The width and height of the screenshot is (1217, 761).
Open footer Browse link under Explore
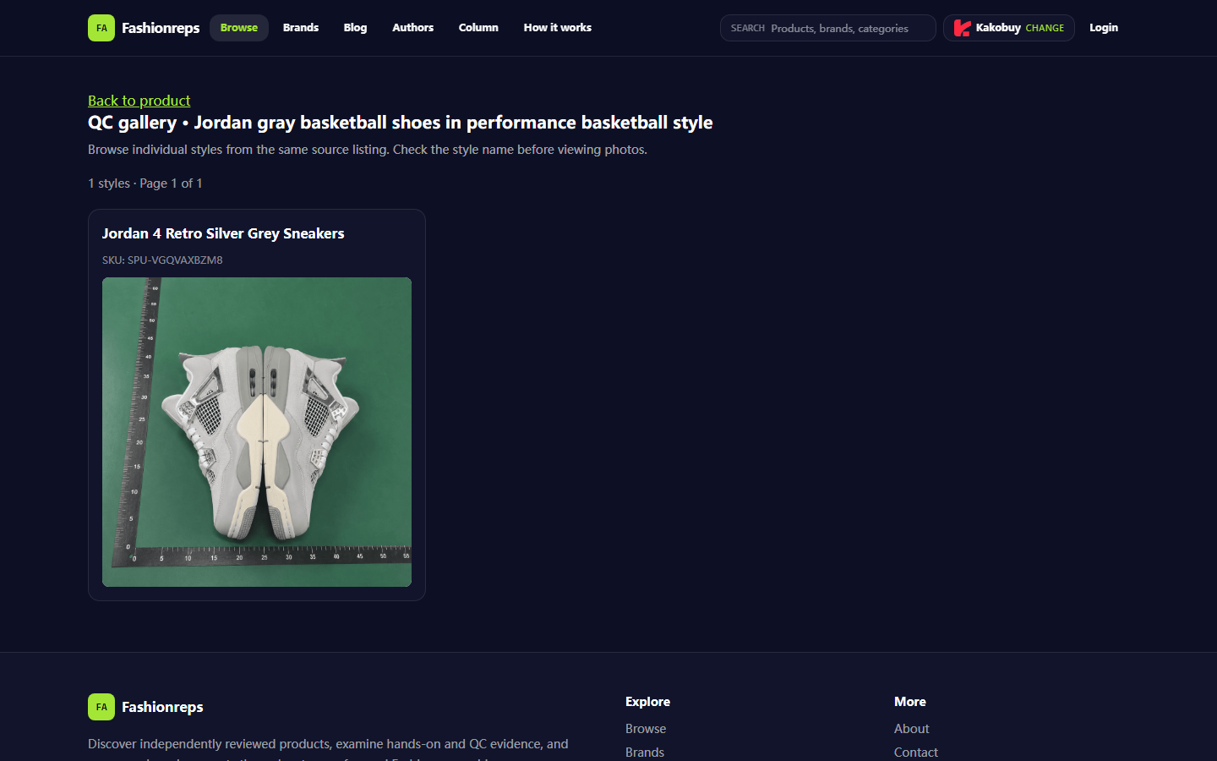[646, 729]
